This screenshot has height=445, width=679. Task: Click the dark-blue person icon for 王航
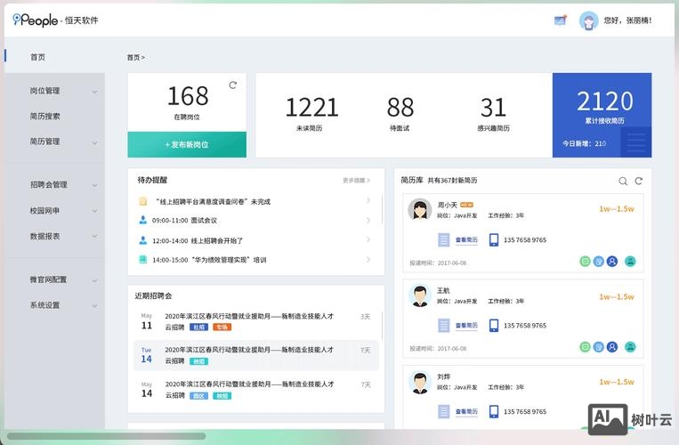612,347
